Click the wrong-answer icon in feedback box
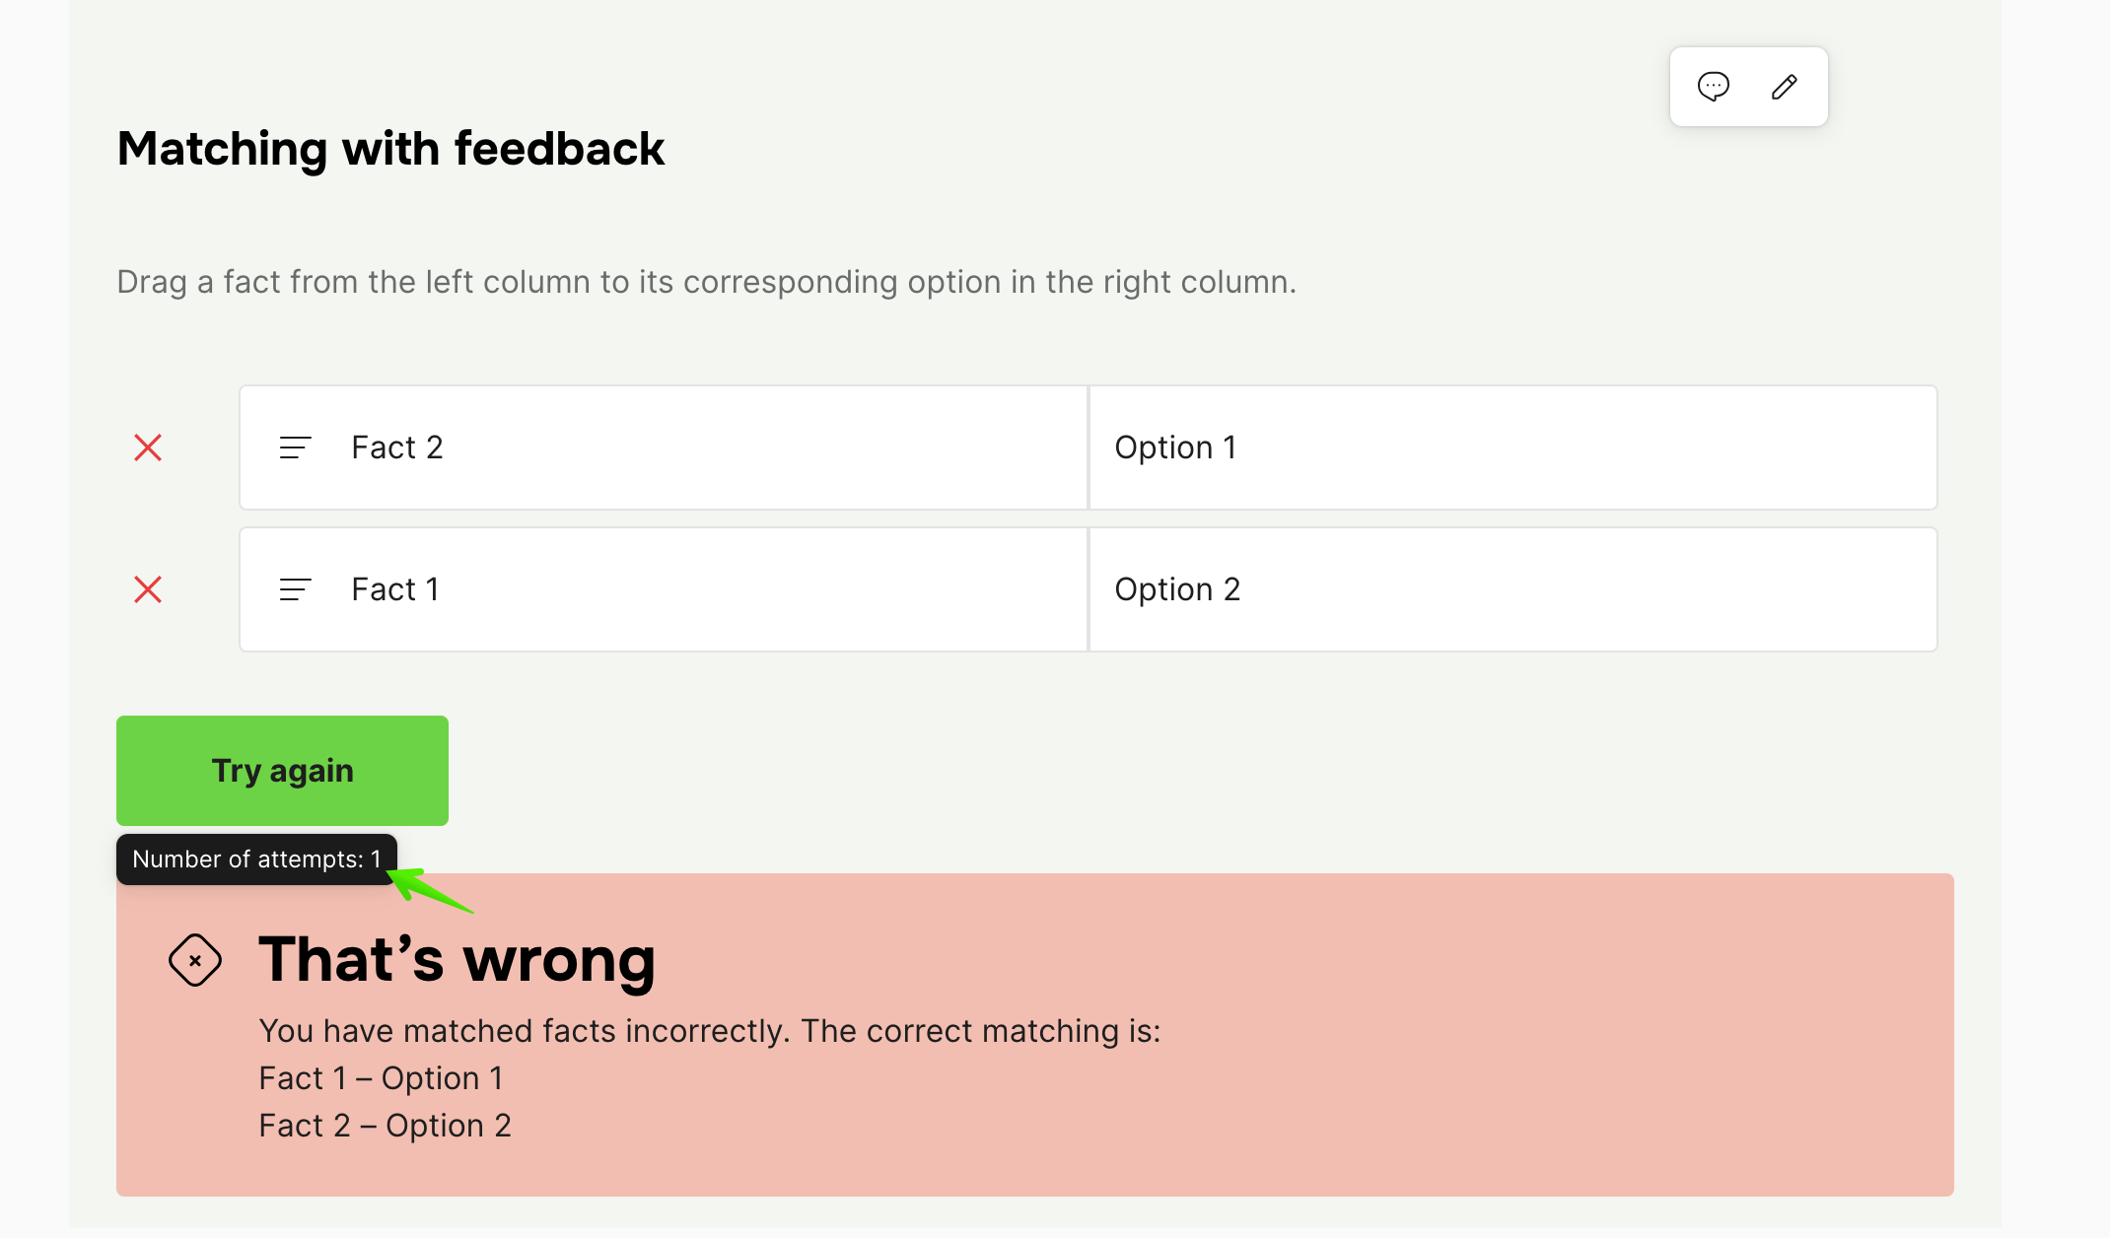The width and height of the screenshot is (2110, 1238). click(x=195, y=960)
